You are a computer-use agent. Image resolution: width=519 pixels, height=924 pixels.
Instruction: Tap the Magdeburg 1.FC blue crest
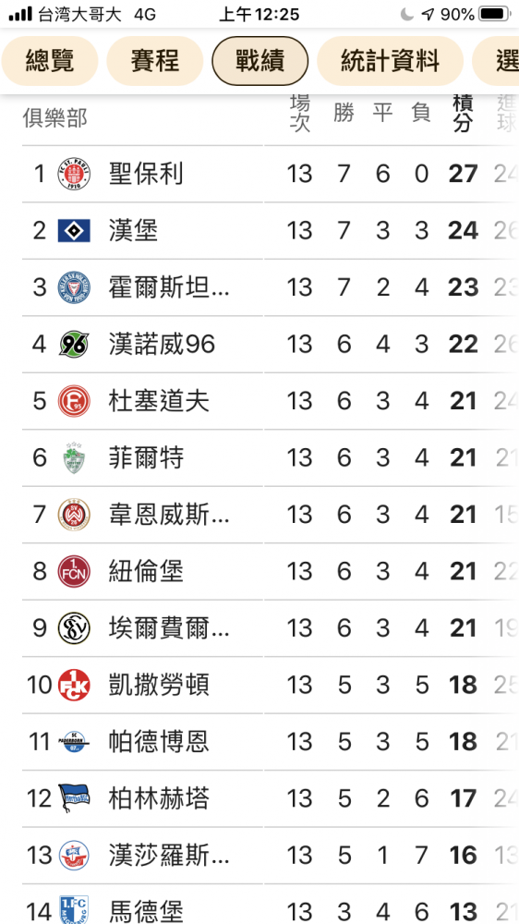pyautogui.click(x=74, y=910)
